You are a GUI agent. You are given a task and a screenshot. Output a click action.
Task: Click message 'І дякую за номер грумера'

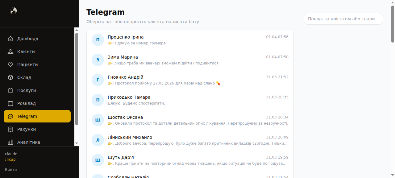[x=140, y=43]
